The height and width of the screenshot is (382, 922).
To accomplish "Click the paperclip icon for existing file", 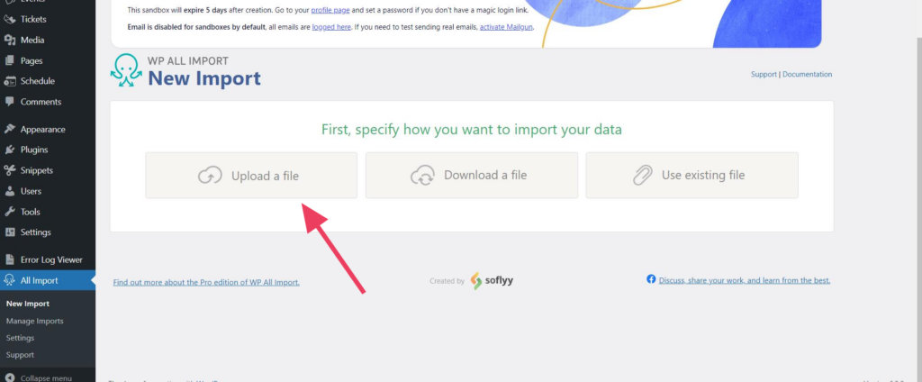I will (x=642, y=176).
